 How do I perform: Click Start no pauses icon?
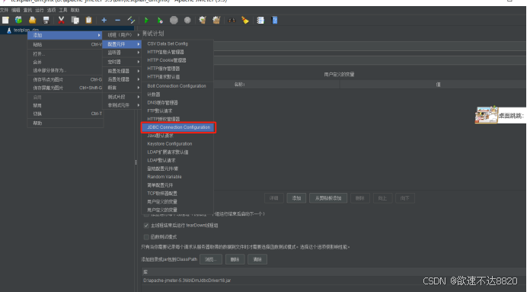click(160, 20)
